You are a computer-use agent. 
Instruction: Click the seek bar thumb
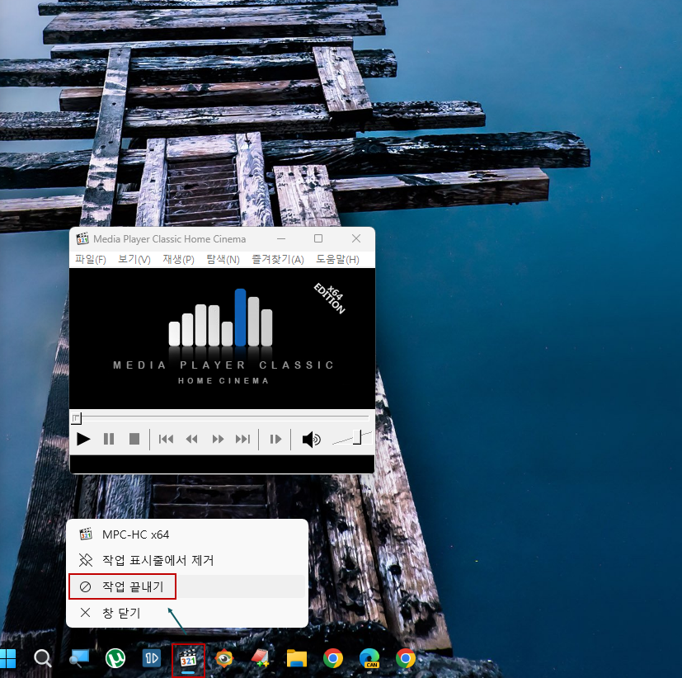(x=76, y=418)
